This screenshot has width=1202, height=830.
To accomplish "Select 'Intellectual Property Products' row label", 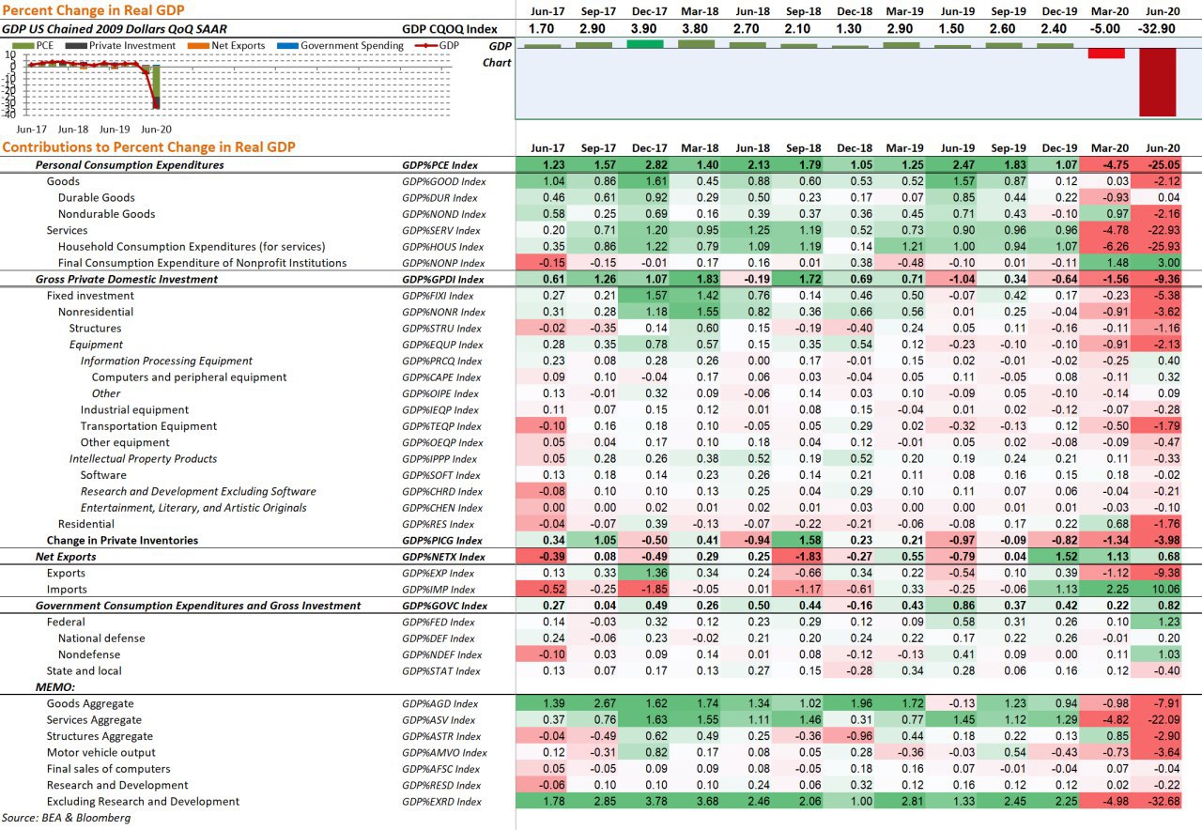I will 143,459.
